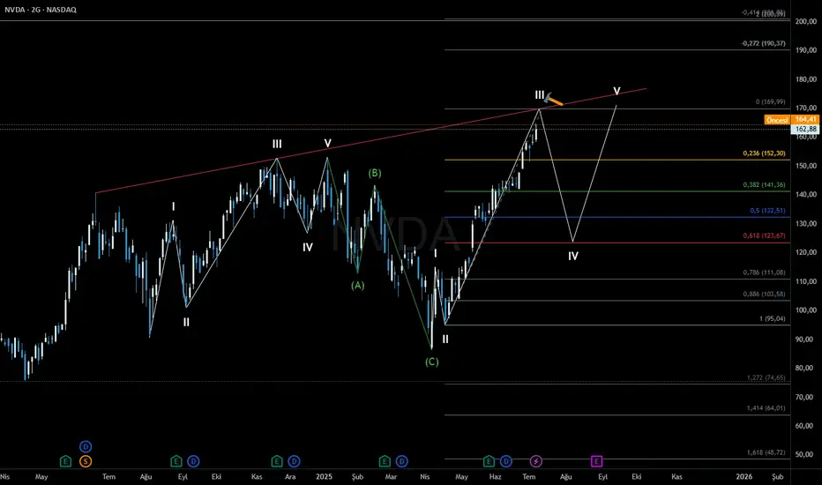Click the 120,00 price axis value
The image size is (822, 485).
[x=806, y=252]
